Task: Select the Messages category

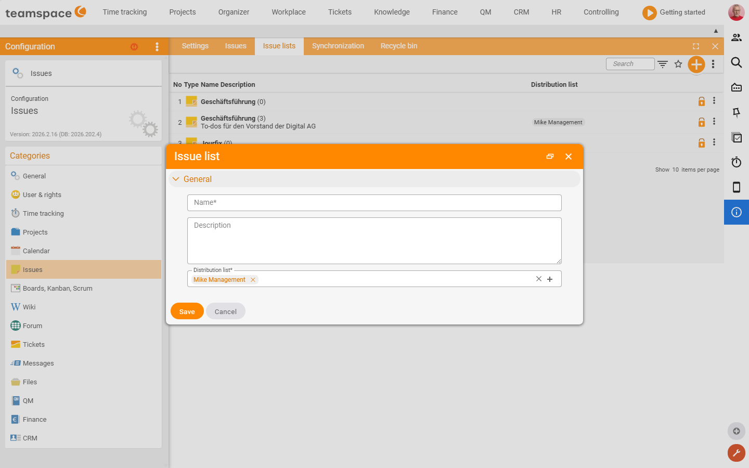Action: click(84, 363)
